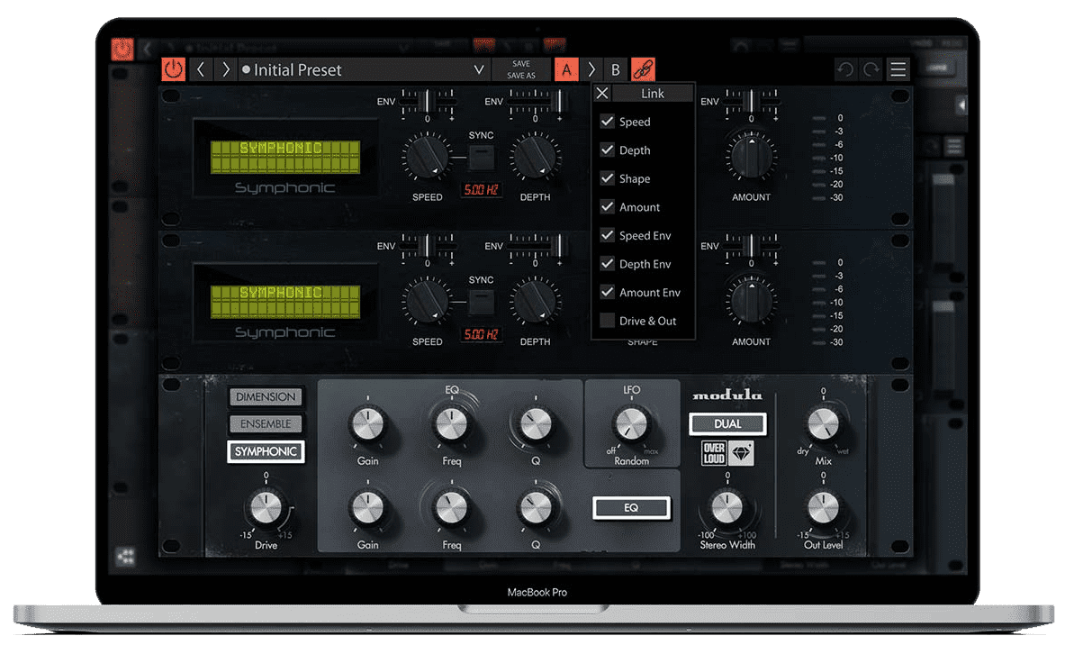This screenshot has width=1065, height=645.
Task: Click the bottom unit AMOUNT knob
Action: (751, 301)
